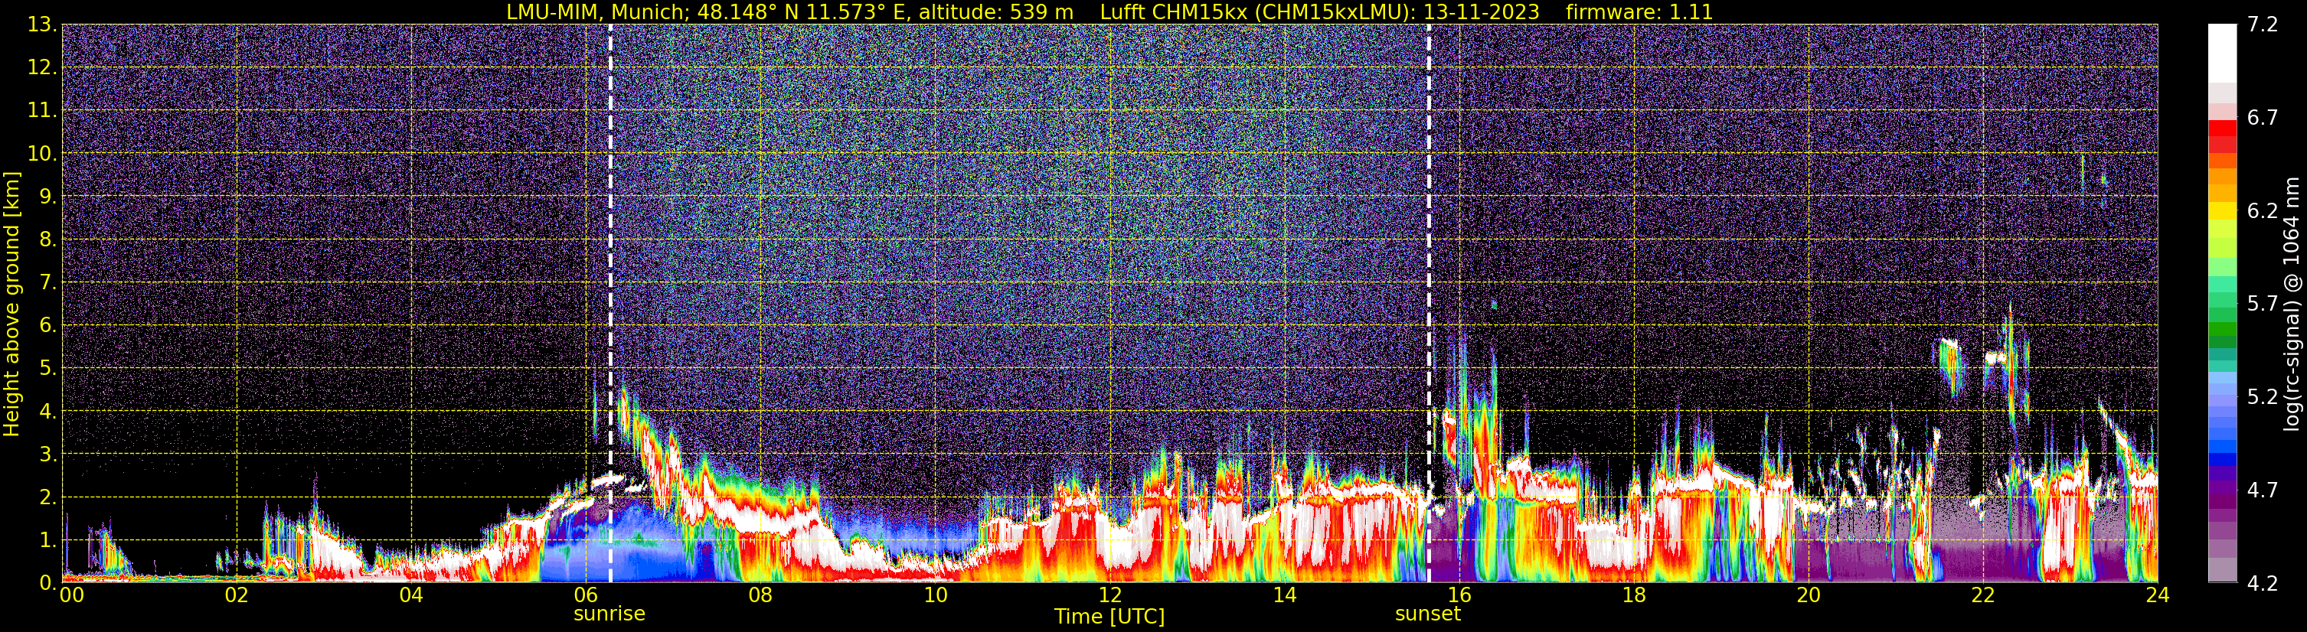Click the colorbar value '4.7'
2307x632 pixels.
tap(2263, 490)
